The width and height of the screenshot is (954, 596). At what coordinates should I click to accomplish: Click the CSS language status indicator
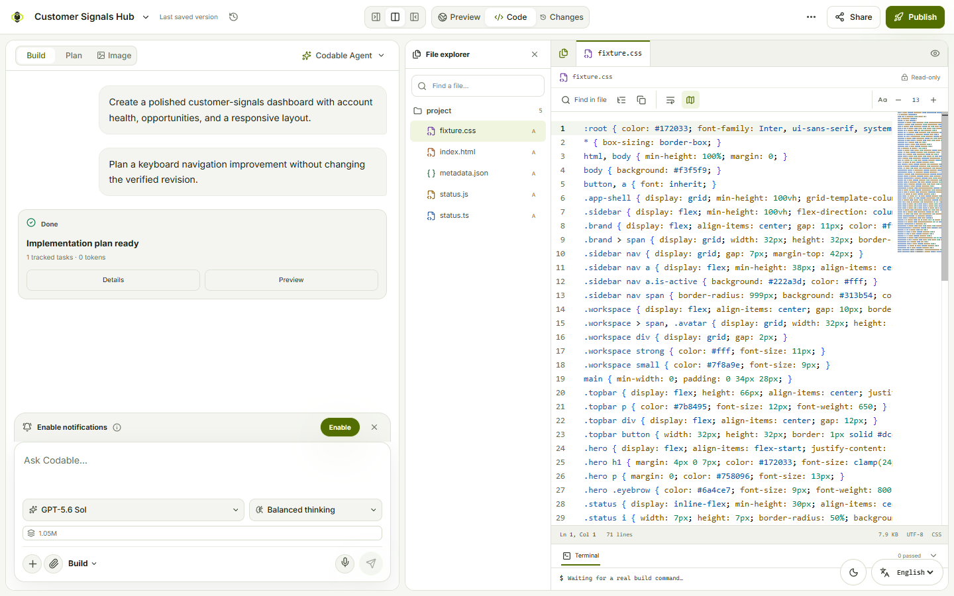936,534
